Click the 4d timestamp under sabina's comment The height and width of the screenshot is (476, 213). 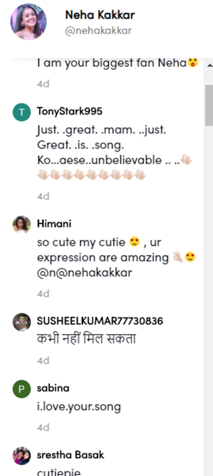[x=43, y=427]
